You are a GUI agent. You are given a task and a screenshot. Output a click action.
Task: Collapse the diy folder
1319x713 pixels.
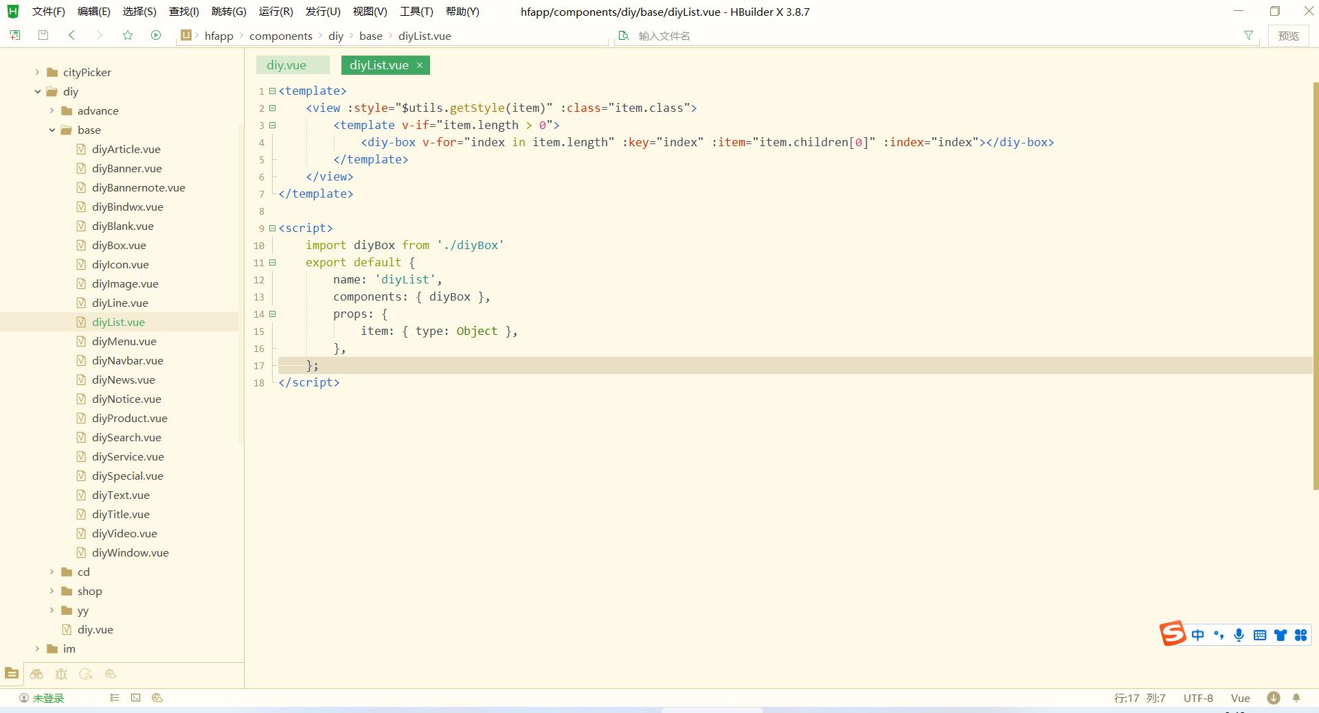click(x=38, y=91)
